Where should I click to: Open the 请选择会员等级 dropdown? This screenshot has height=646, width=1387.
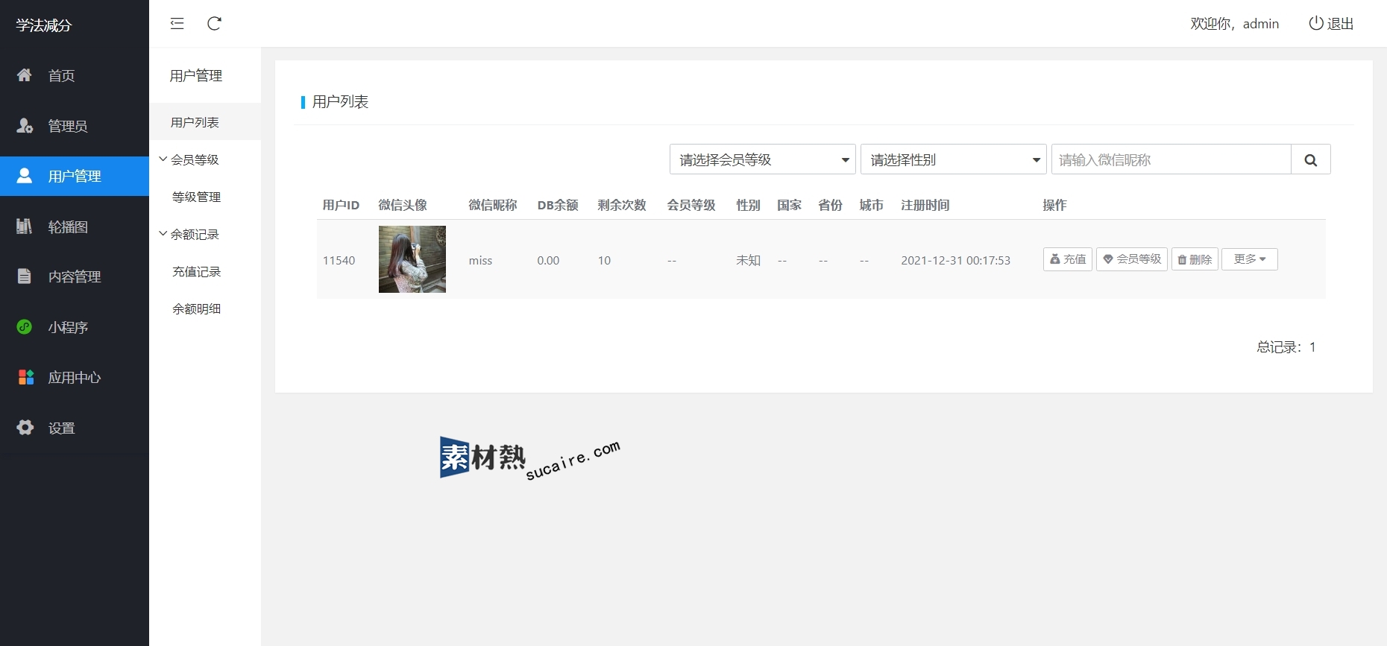point(762,159)
